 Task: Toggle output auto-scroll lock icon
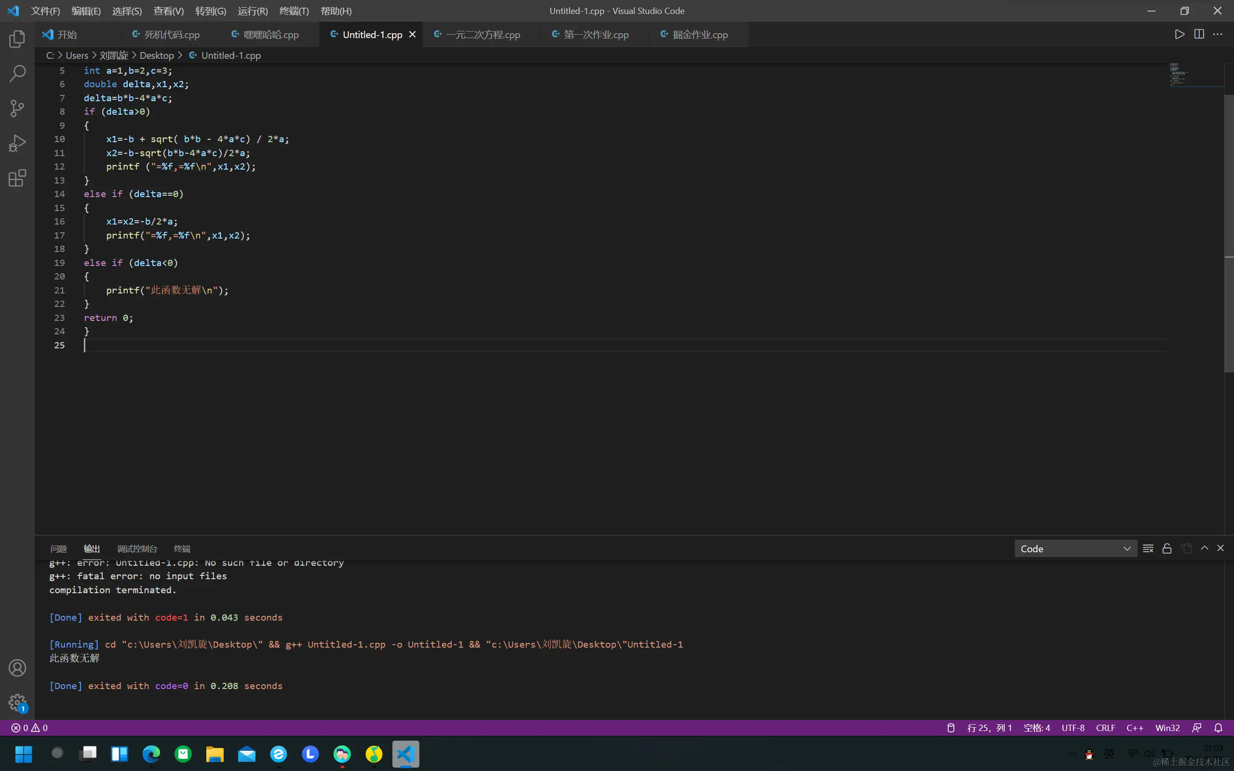tap(1167, 548)
